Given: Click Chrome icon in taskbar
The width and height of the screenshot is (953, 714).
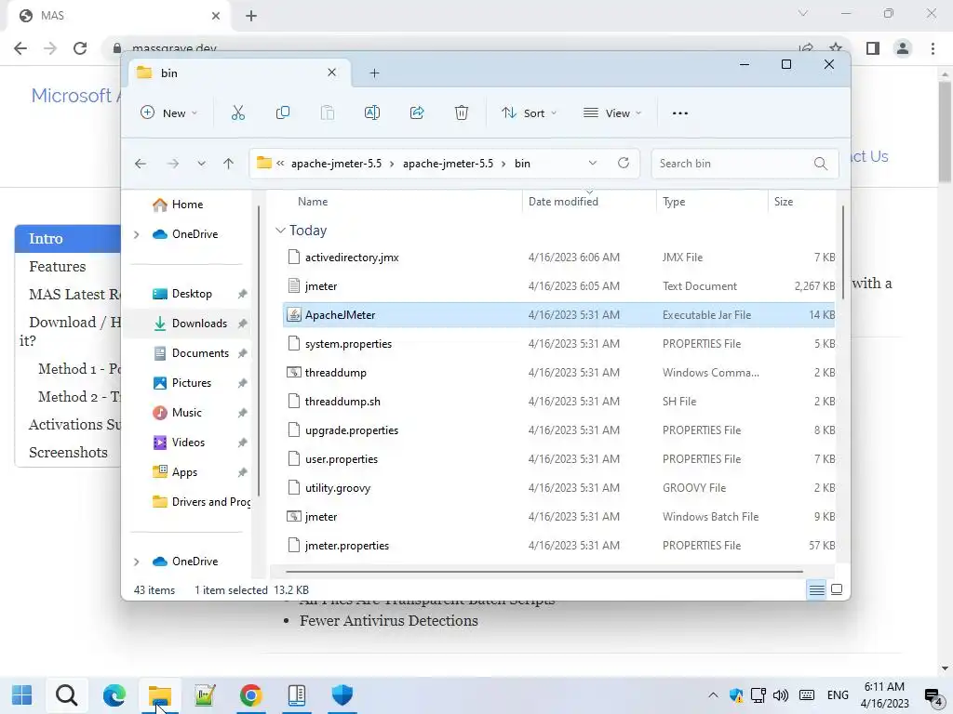Looking at the screenshot, I should pos(250,695).
